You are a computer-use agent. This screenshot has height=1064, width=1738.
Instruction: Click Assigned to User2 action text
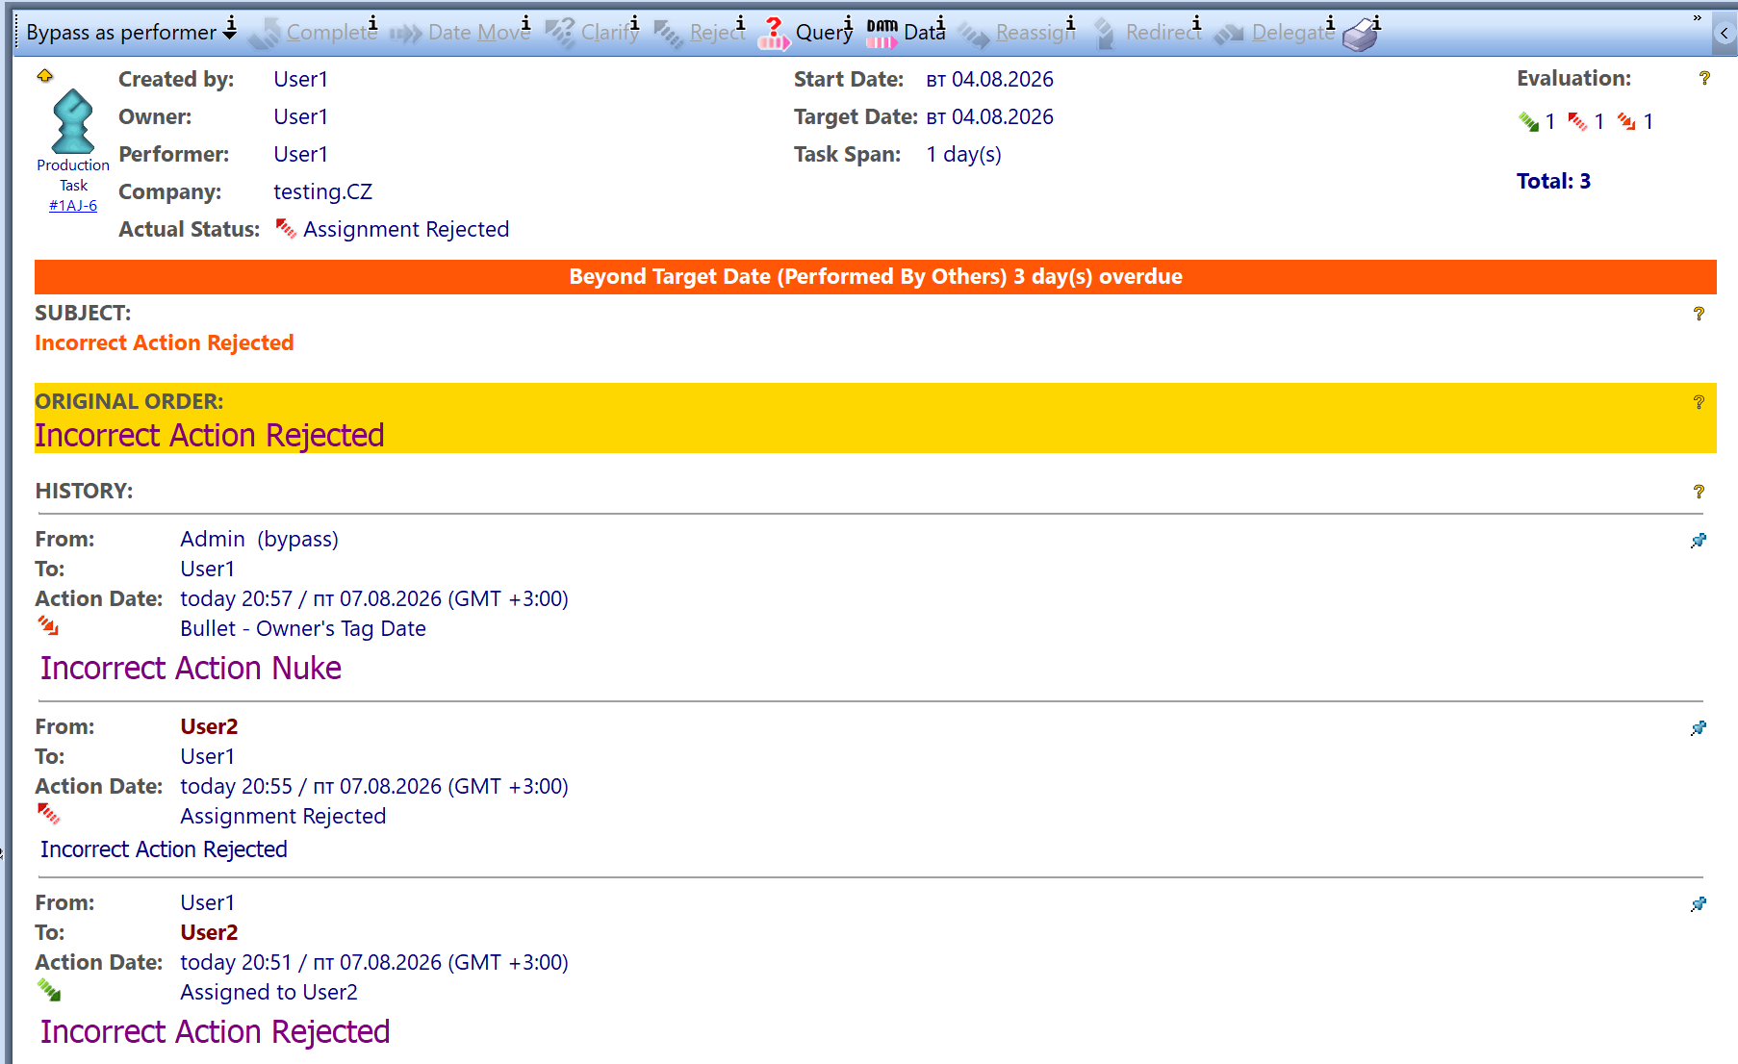pyautogui.click(x=268, y=992)
